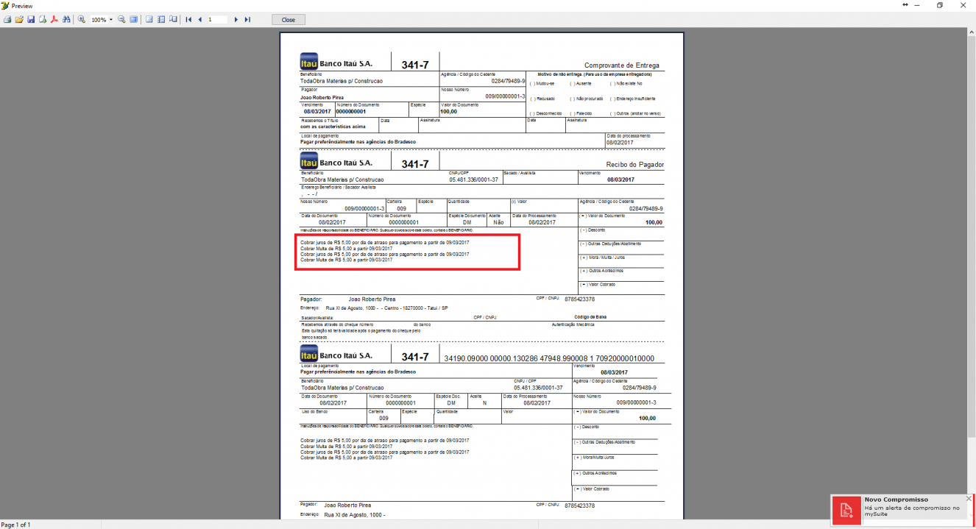Switch preview to full screen mode

click(x=133, y=19)
